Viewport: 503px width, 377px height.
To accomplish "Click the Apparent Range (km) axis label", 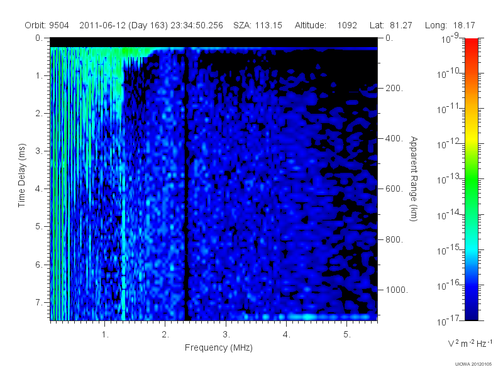I will pyautogui.click(x=414, y=178).
